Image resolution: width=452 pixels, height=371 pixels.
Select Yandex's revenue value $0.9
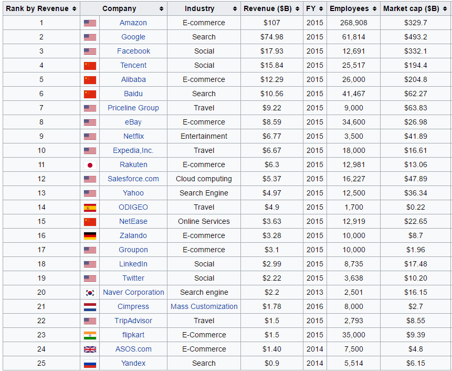tap(271, 363)
